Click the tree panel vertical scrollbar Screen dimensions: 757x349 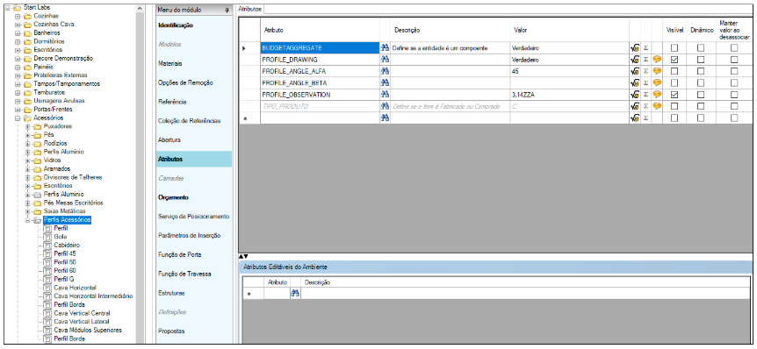[140, 174]
